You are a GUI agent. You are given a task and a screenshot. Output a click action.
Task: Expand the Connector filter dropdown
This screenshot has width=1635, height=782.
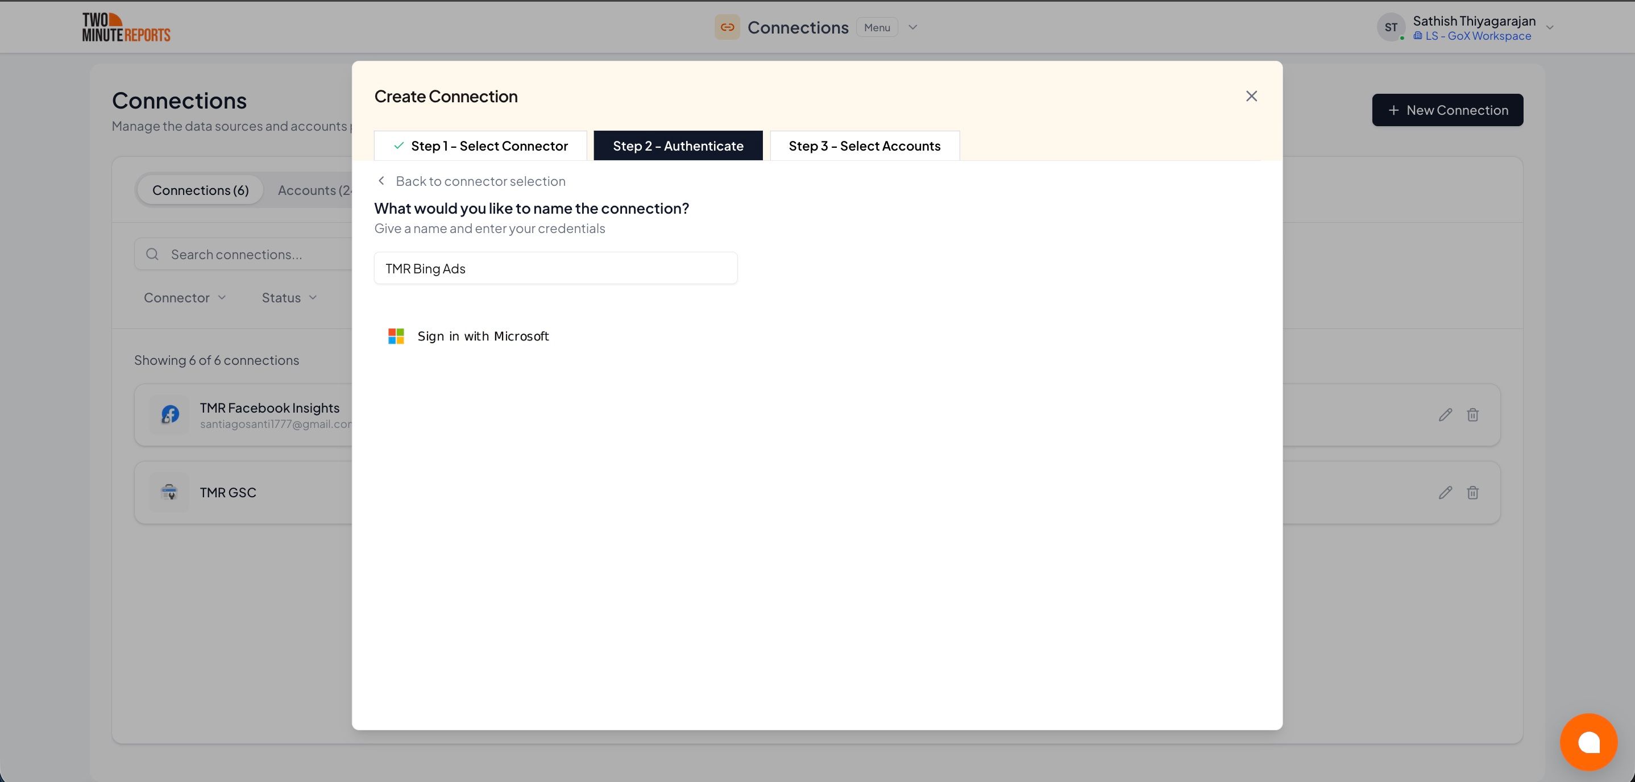(185, 298)
